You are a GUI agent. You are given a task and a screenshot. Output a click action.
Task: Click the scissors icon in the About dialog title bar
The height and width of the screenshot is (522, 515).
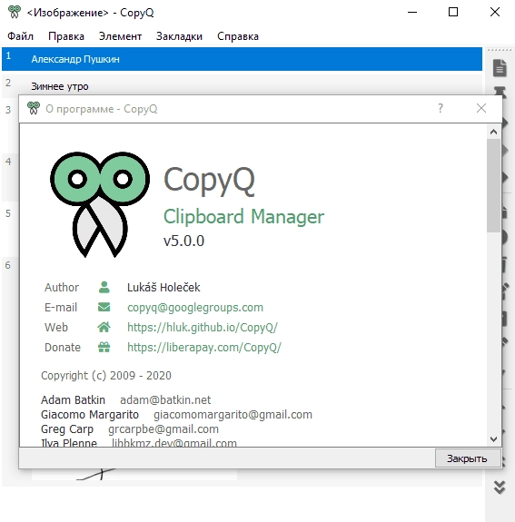click(x=34, y=108)
